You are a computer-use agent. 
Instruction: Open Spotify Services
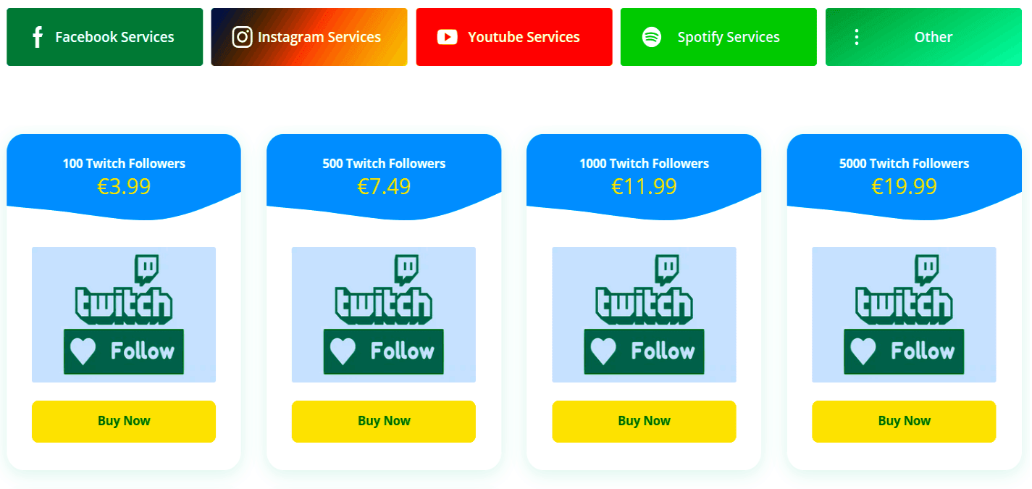(x=718, y=36)
